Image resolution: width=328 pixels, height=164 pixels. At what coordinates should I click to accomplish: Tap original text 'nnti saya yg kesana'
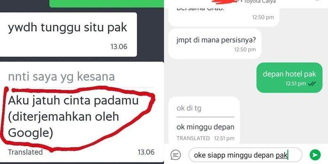[61, 77]
